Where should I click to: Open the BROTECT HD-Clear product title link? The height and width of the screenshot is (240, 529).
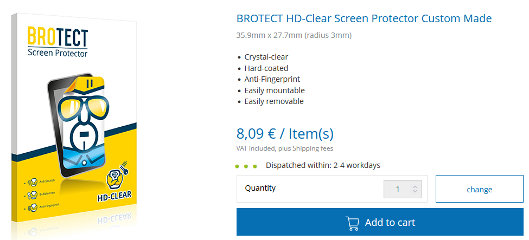pos(364,18)
